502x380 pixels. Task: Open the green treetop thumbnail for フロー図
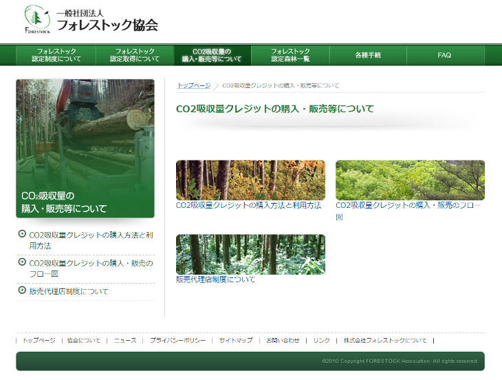tap(410, 180)
